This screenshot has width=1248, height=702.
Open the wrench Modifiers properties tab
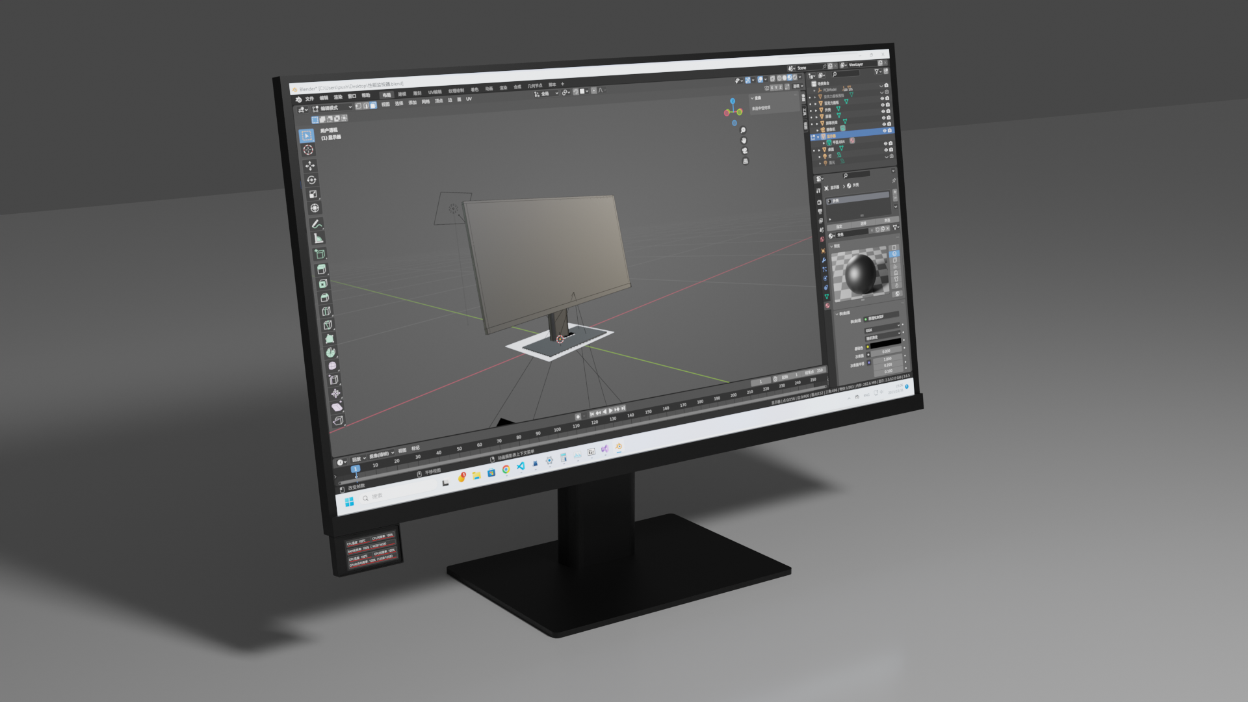pyautogui.click(x=824, y=260)
